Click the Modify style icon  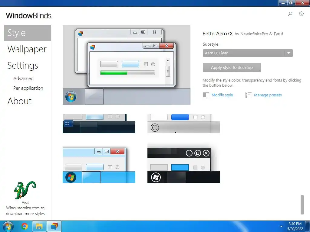click(x=206, y=95)
